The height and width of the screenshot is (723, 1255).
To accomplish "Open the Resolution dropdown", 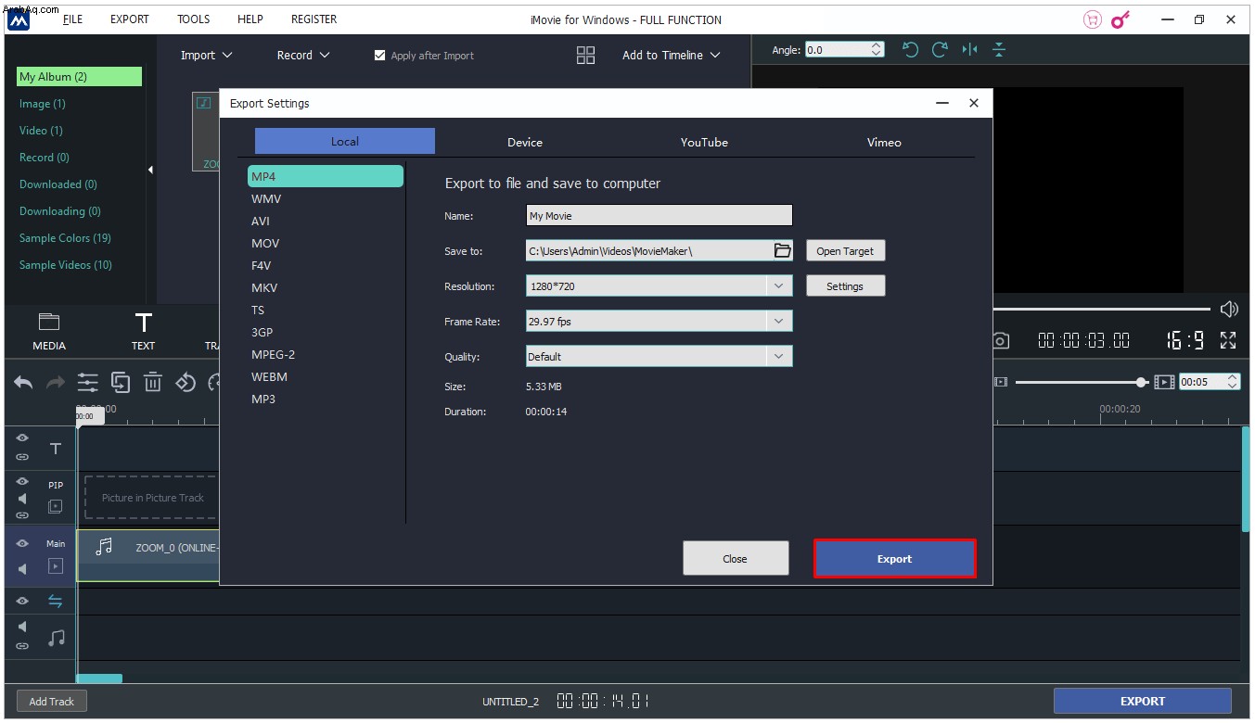I will [659, 286].
